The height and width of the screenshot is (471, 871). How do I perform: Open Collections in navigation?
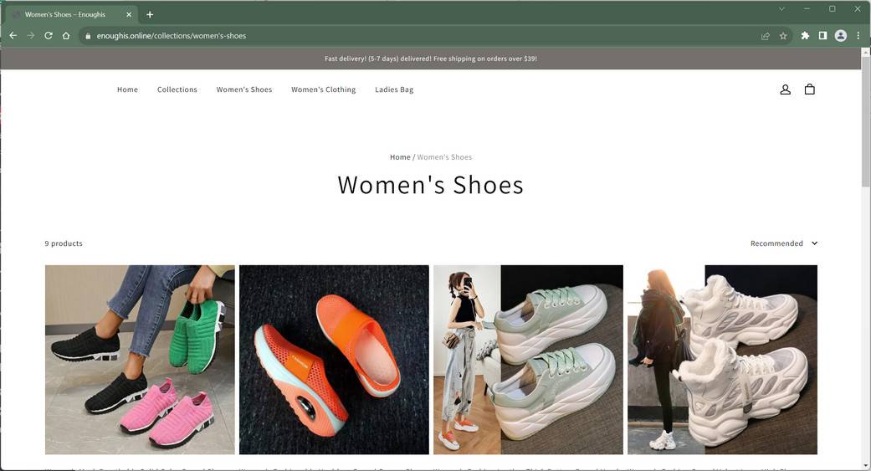click(177, 90)
